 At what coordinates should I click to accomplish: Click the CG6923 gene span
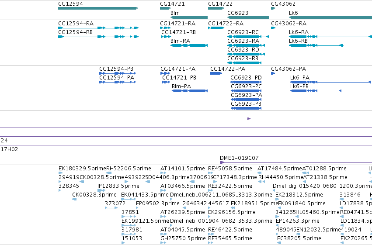(248, 17)
